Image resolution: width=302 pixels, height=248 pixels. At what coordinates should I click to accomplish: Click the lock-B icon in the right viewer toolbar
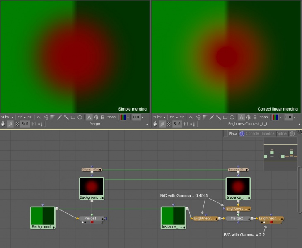click(198, 117)
